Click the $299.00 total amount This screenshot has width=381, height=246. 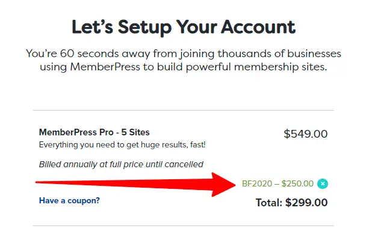[306, 203]
